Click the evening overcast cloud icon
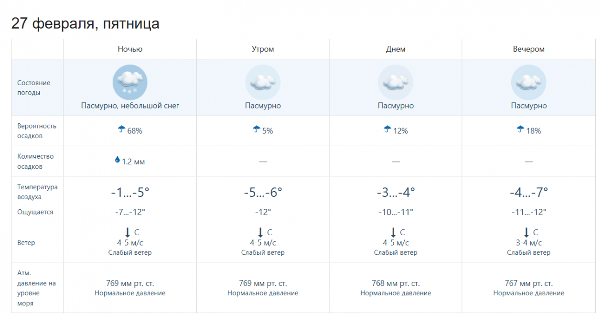 pyautogui.click(x=528, y=82)
